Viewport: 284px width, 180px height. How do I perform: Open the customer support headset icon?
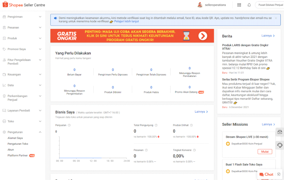coord(280,145)
